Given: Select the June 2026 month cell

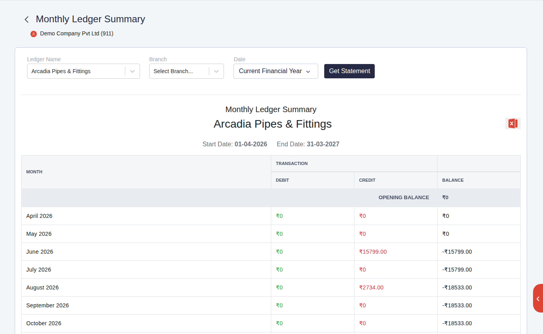Looking at the screenshot, I should tap(146, 252).
